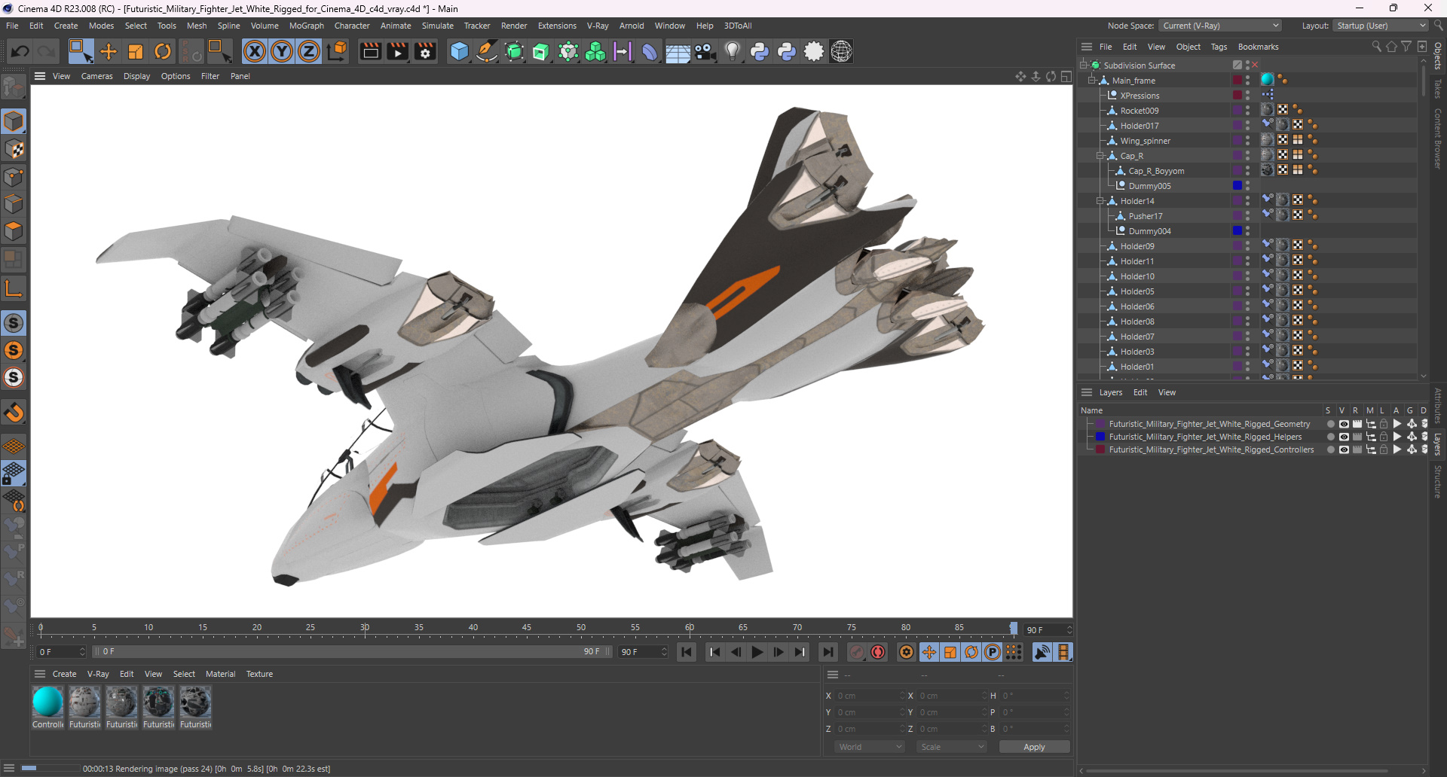Switch to Texture mode
The image size is (1447, 777).
[x=14, y=149]
